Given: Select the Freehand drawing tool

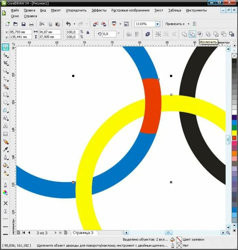Looking at the screenshot, I should [x=5, y=79].
